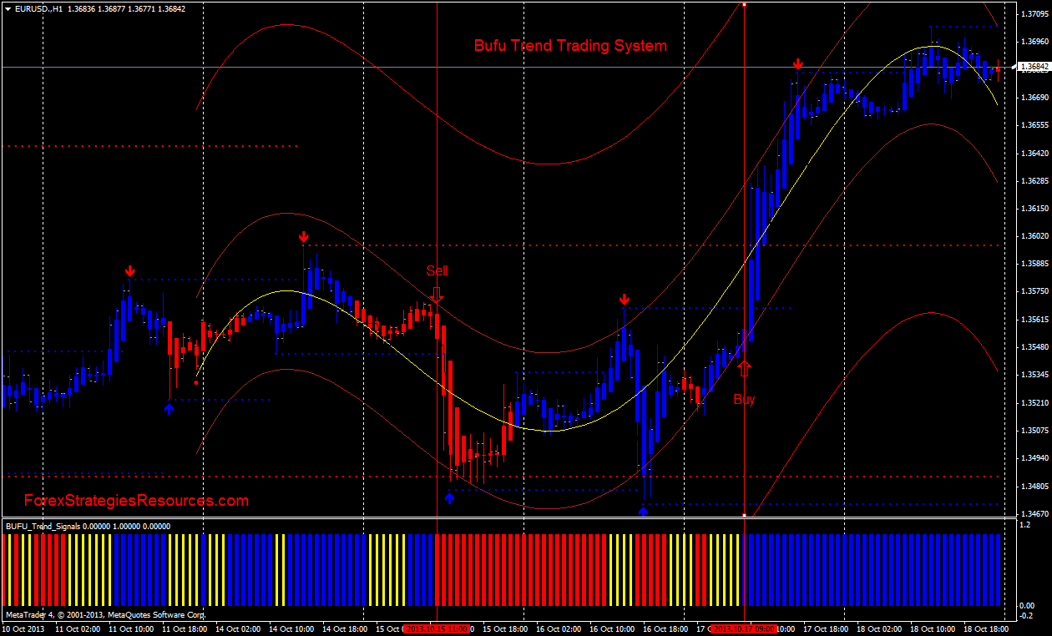Image resolution: width=1052 pixels, height=636 pixels.
Task: Select the red hollow Sell arrow below the Sell label
Action: 437,294
